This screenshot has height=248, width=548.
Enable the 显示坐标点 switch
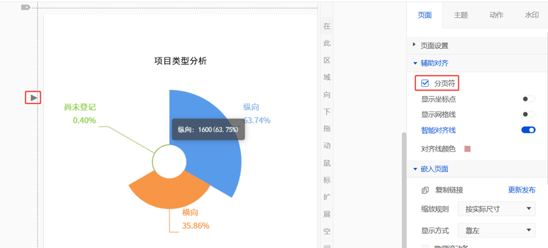(529, 99)
